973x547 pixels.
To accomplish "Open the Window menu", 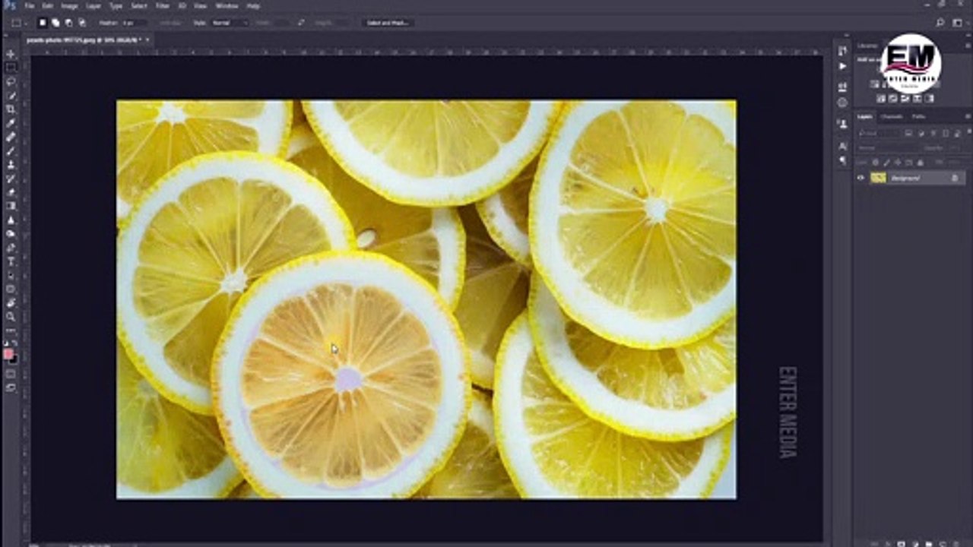I will 227,6.
